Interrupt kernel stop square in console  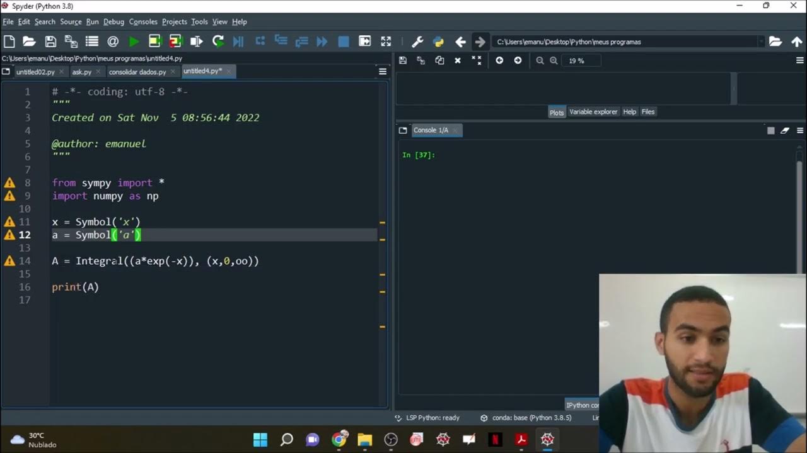point(770,130)
